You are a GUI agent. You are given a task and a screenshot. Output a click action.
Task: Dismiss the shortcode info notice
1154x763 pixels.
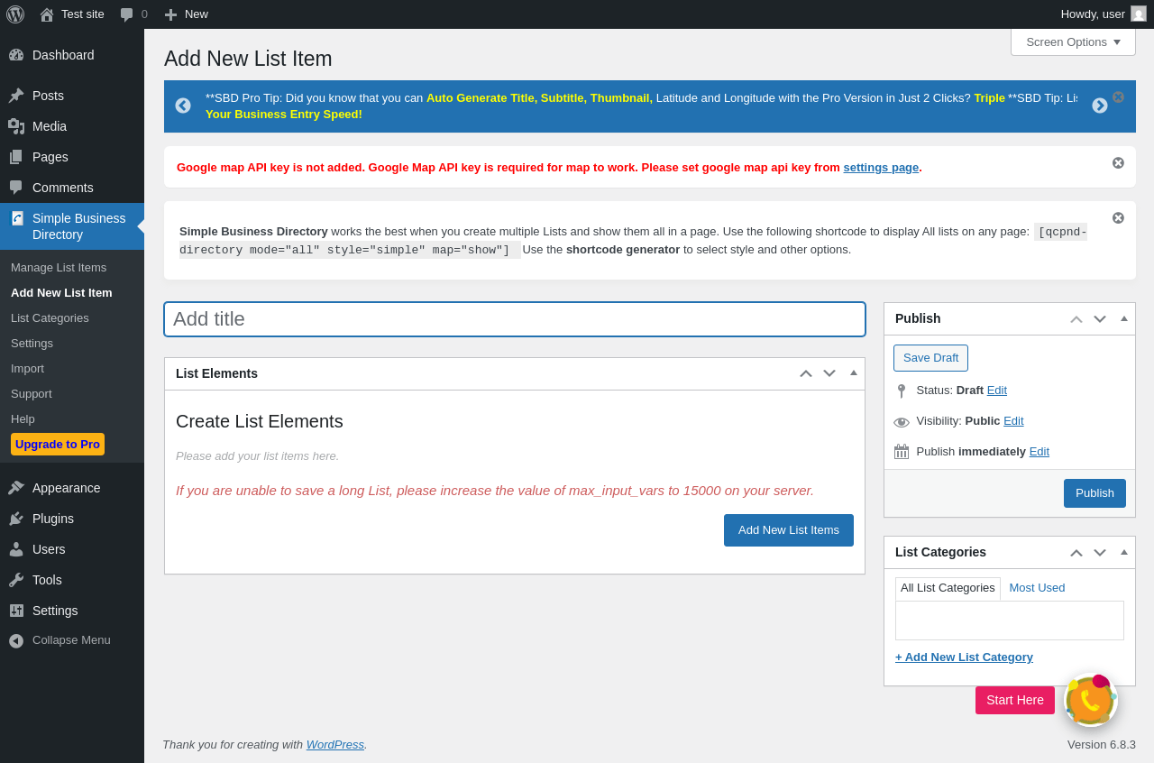coord(1118,217)
